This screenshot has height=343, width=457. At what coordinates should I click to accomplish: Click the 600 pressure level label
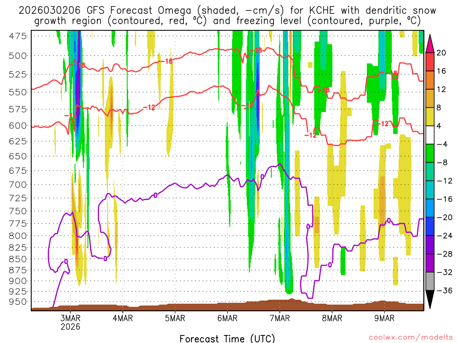(18, 125)
